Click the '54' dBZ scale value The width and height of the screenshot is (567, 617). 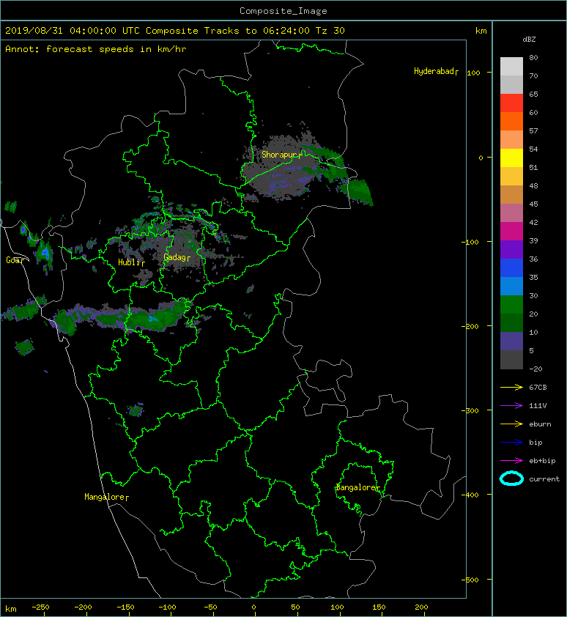(x=533, y=149)
